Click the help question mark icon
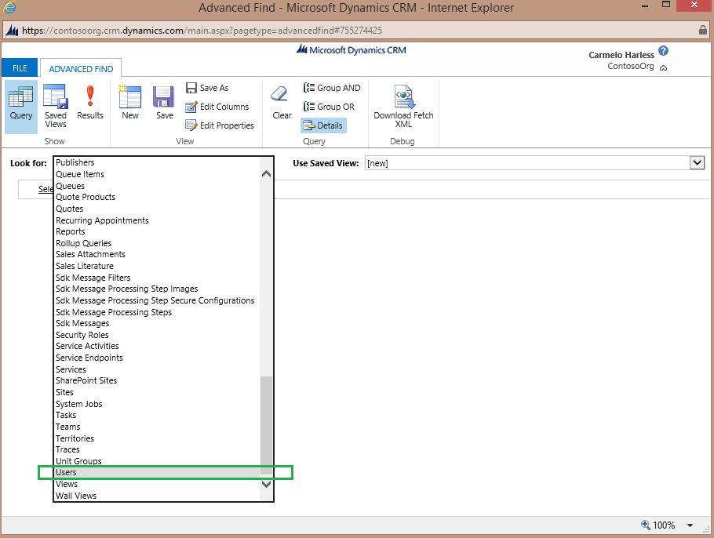Screen dimensions: 714x538 [x=664, y=51]
